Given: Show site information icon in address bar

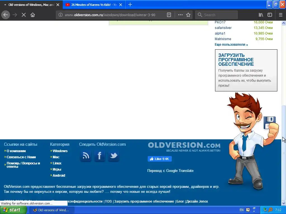Looking at the screenshot, I should [60, 15].
